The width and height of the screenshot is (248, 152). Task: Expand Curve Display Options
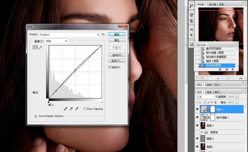pos(36,116)
